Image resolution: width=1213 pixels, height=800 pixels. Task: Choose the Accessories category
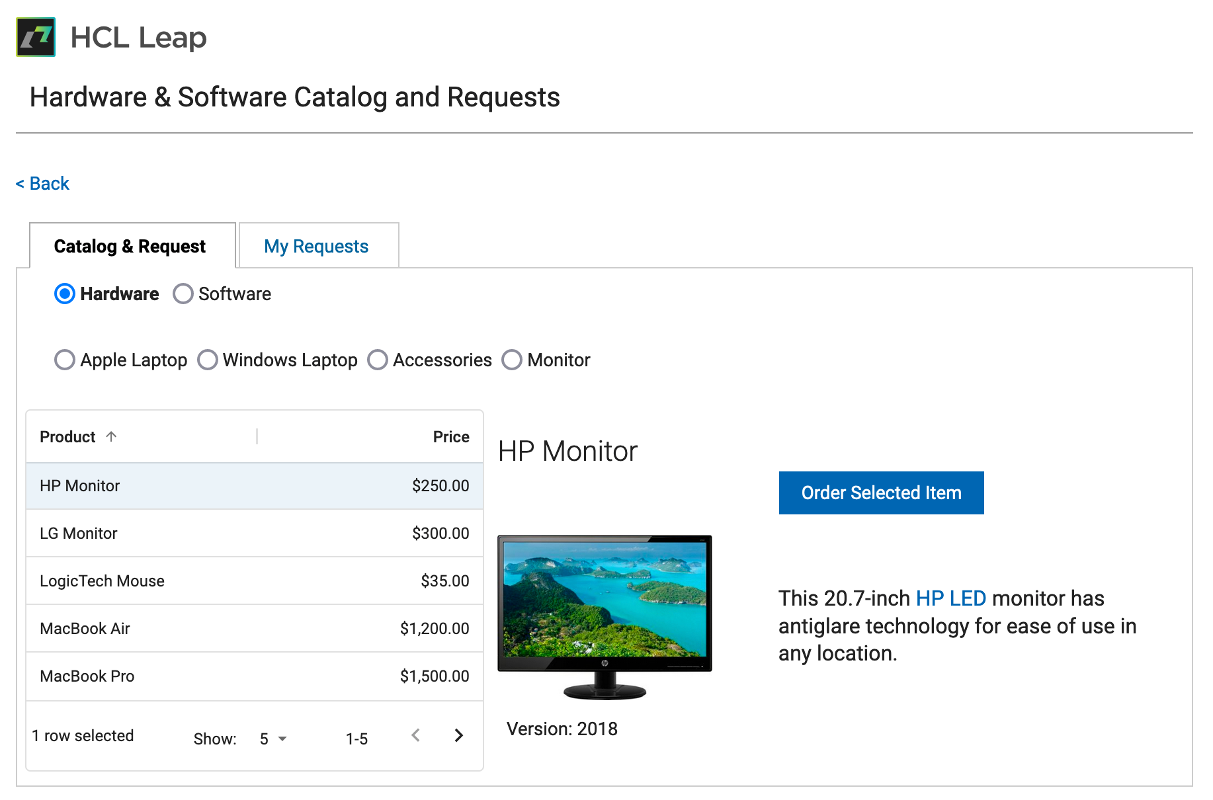click(x=378, y=360)
